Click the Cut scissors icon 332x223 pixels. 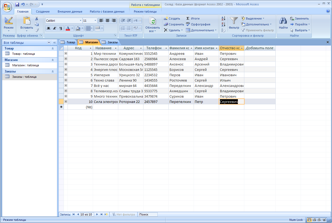click(x=37, y=18)
